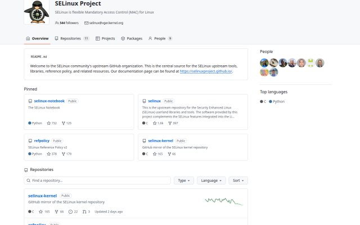Click the Public badge next to refpolicy
This screenshot has width=360, height=225.
[57, 141]
